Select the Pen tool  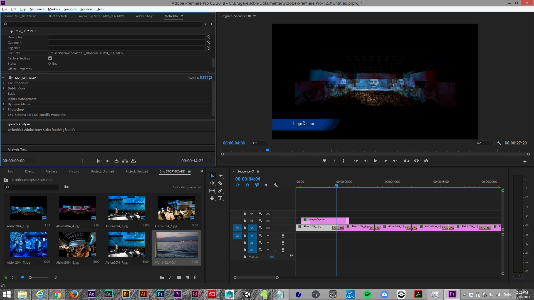click(x=220, y=191)
